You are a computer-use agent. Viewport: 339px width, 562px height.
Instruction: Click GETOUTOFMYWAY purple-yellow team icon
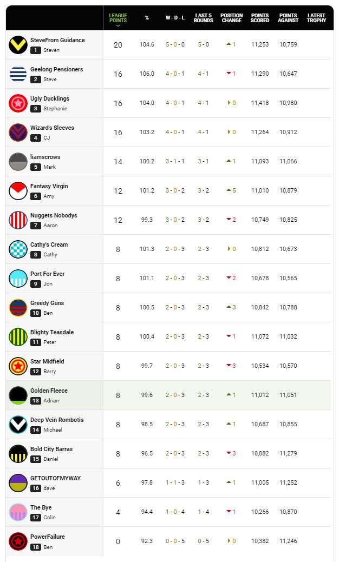pos(18,483)
